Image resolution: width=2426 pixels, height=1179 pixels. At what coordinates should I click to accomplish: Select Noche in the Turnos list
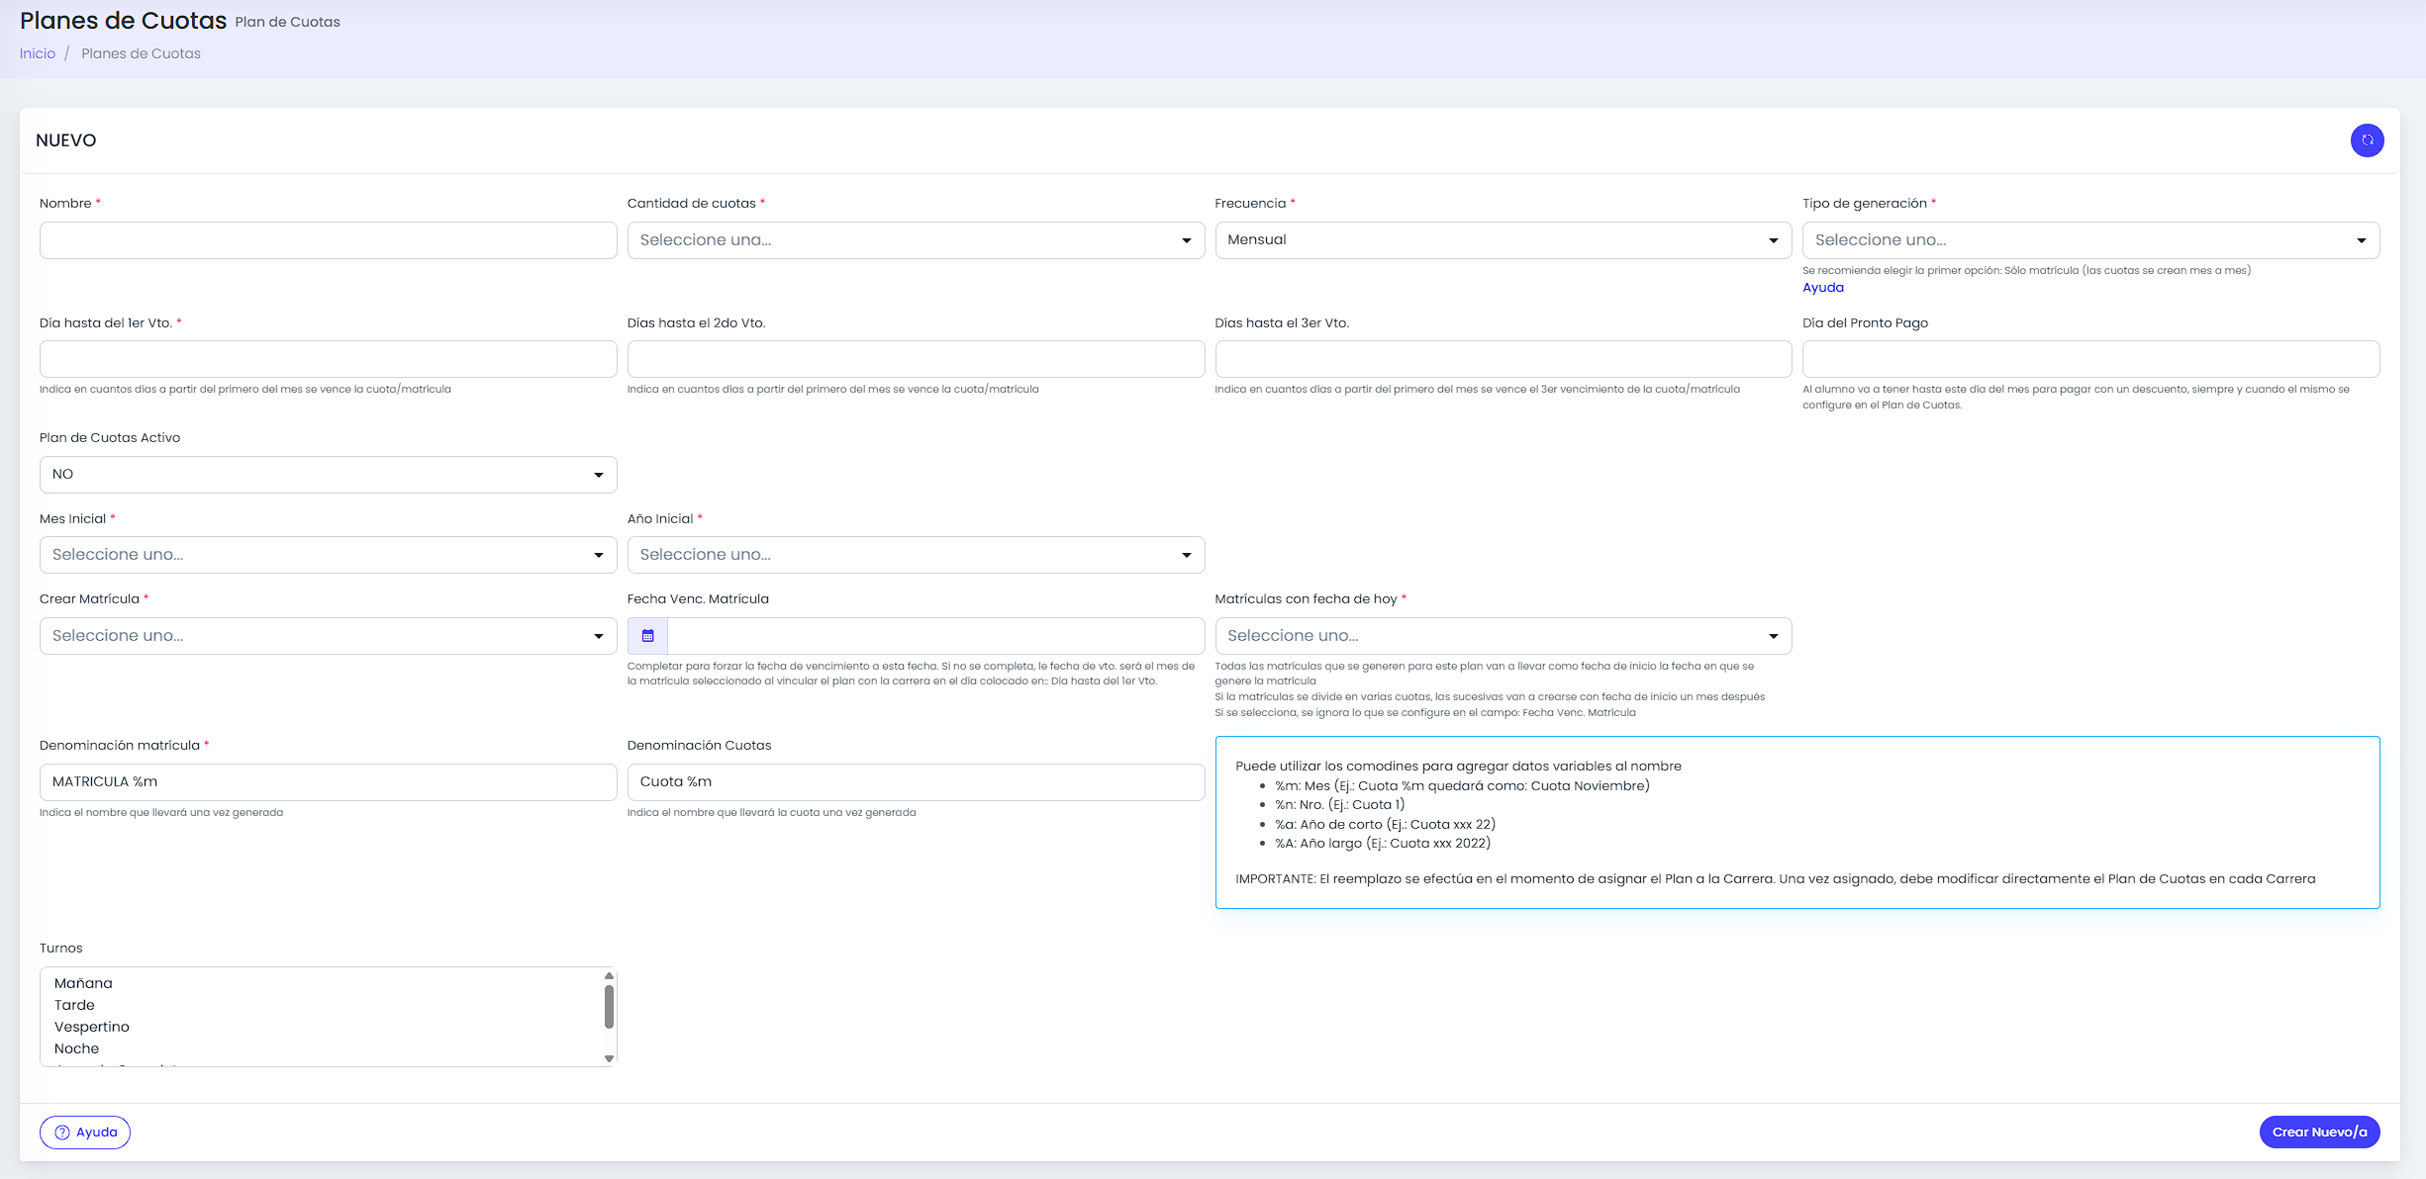(76, 1048)
